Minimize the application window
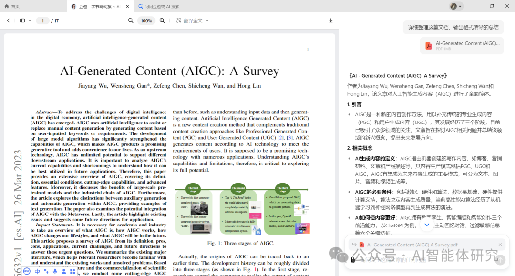Viewport: 515px width, 276px height. pos(476,6)
